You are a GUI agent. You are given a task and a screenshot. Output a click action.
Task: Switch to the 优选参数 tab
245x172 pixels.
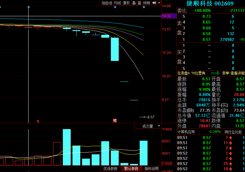[x=111, y=169]
